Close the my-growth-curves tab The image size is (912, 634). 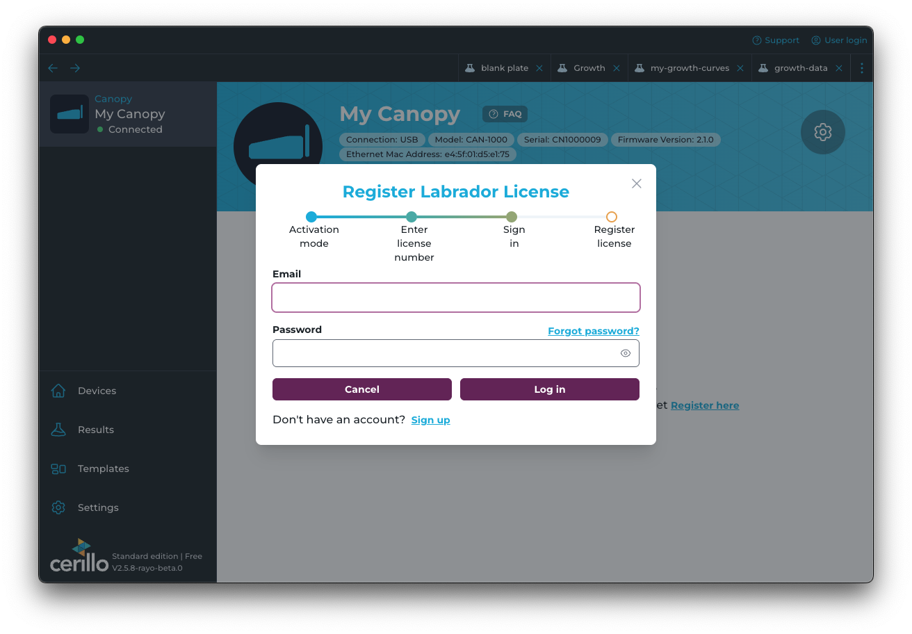tap(740, 68)
